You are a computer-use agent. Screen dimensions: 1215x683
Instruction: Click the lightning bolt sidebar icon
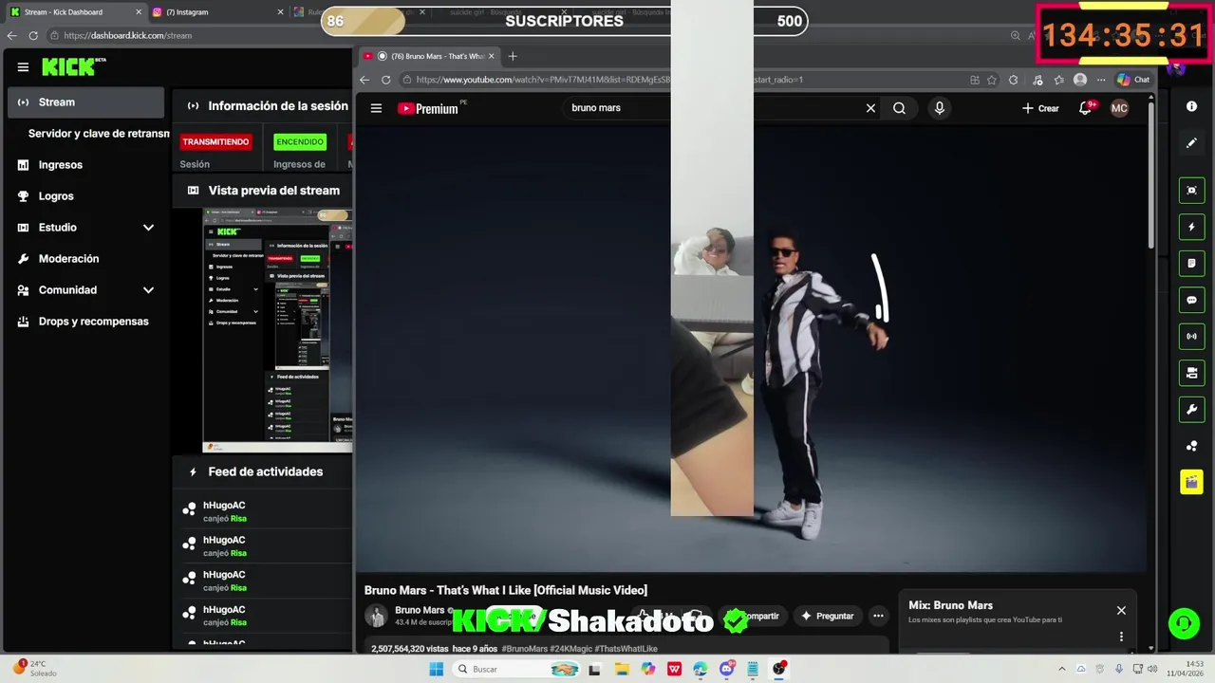(x=1191, y=228)
